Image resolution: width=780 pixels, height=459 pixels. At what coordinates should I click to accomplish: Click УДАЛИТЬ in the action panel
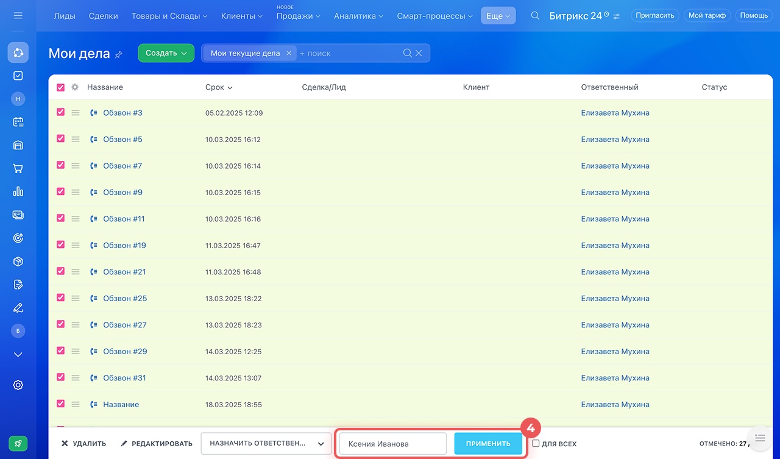[83, 444]
